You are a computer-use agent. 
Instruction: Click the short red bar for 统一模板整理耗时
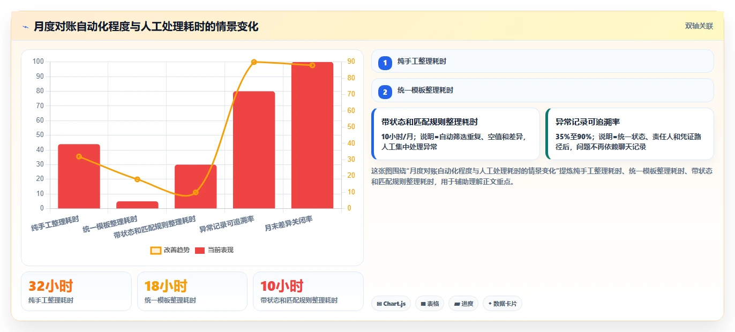click(x=137, y=205)
